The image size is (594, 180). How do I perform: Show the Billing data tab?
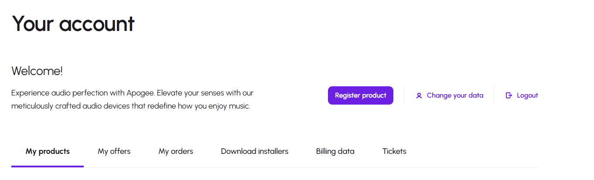pyautogui.click(x=335, y=151)
